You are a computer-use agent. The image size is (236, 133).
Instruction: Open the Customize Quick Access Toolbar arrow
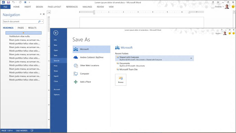pos(29,2)
